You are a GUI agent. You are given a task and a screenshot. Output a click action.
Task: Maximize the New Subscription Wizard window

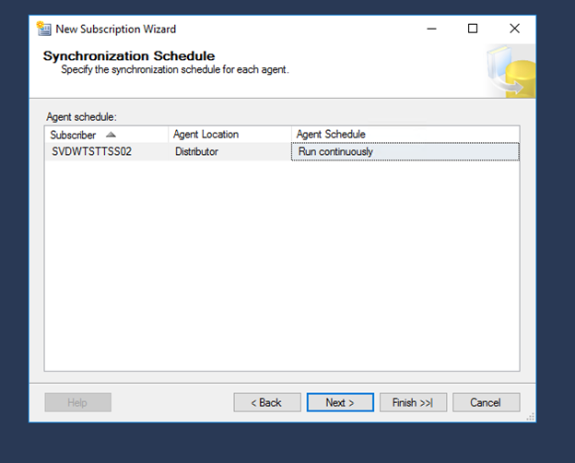[x=473, y=29]
